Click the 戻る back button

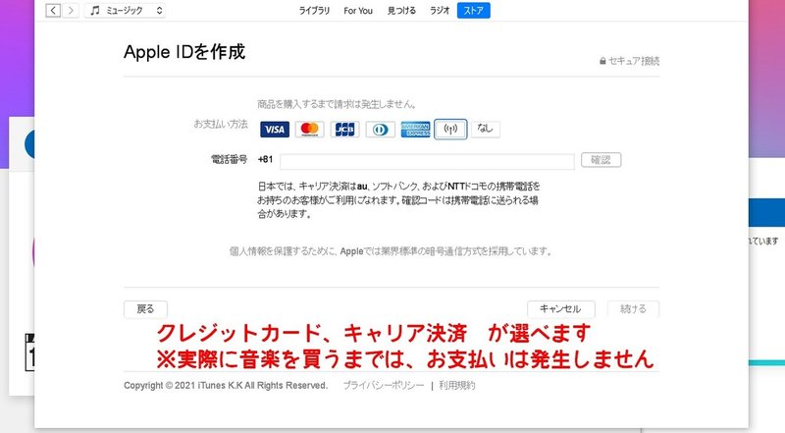(145, 308)
